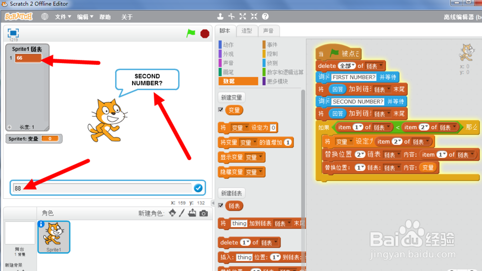Click the answer input field with 88
The image size is (482, 271).
click(x=103, y=188)
